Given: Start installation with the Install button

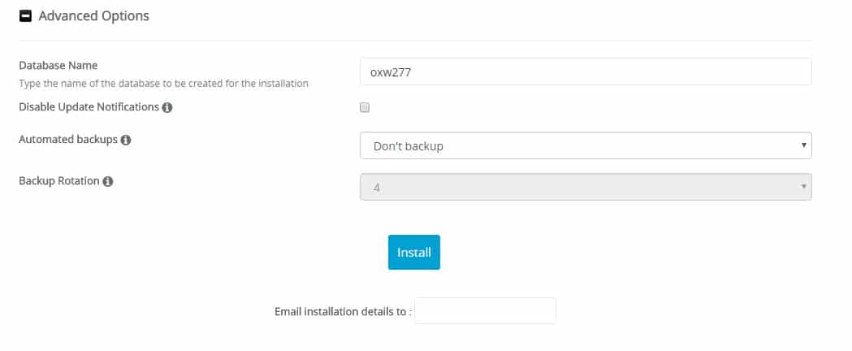Looking at the screenshot, I should (x=414, y=252).
